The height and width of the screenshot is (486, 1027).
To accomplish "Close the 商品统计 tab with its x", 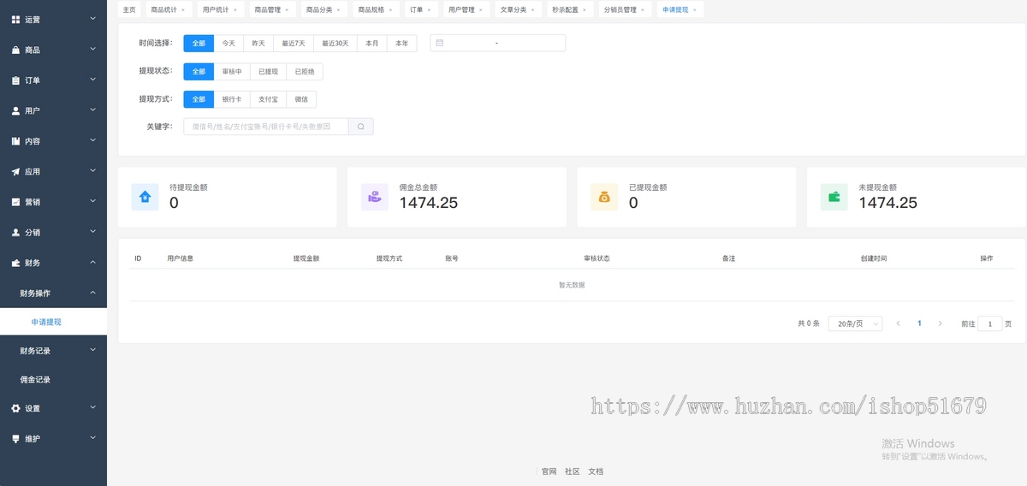I will coord(182,10).
